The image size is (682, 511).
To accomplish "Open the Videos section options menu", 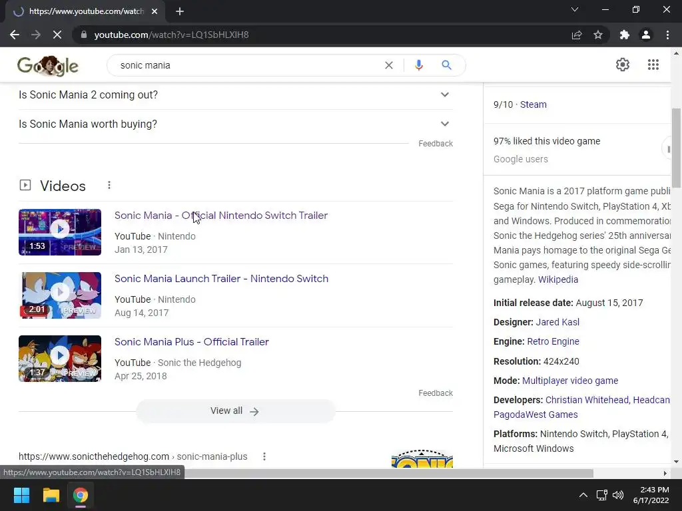I will click(x=109, y=186).
